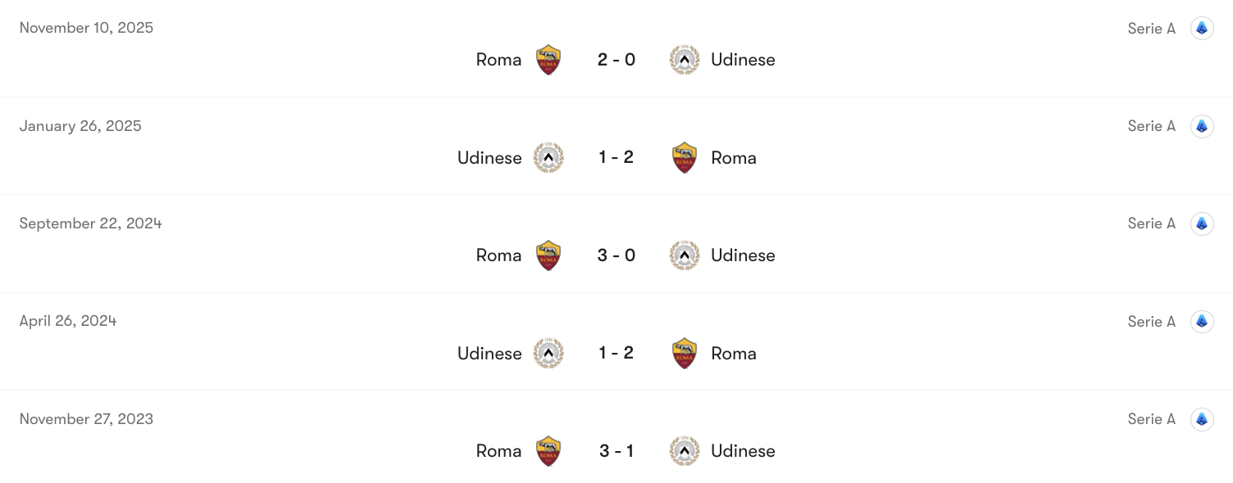Select the Udinese team name on April 26

pyautogui.click(x=489, y=353)
